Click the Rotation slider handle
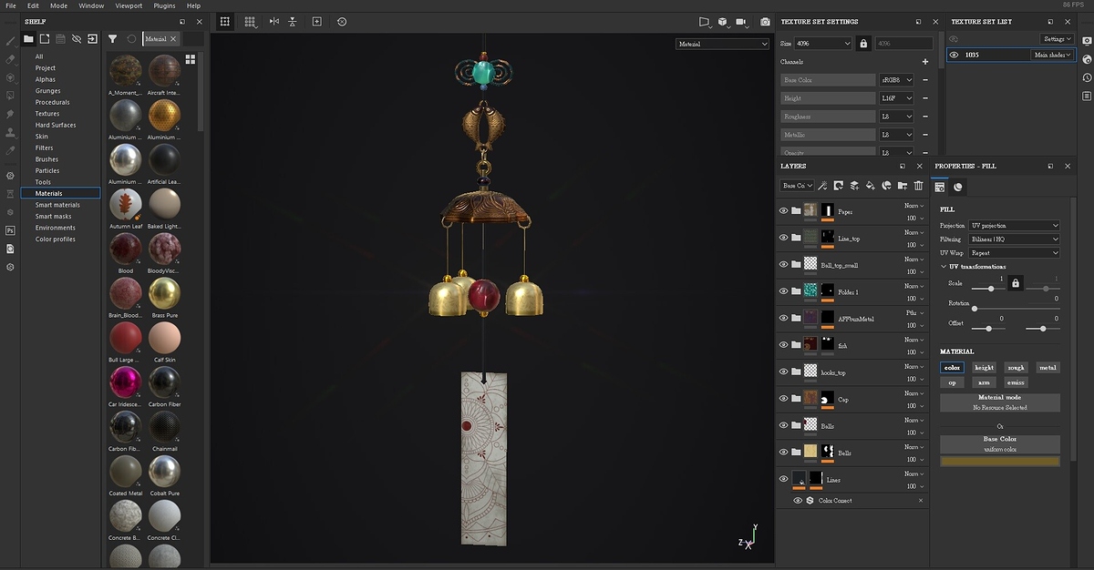 click(975, 309)
